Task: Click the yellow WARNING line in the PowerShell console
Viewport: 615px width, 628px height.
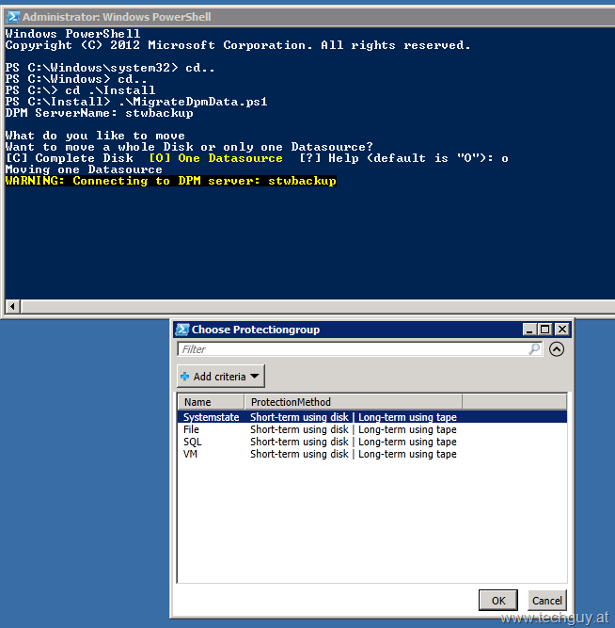Action: pos(171,181)
